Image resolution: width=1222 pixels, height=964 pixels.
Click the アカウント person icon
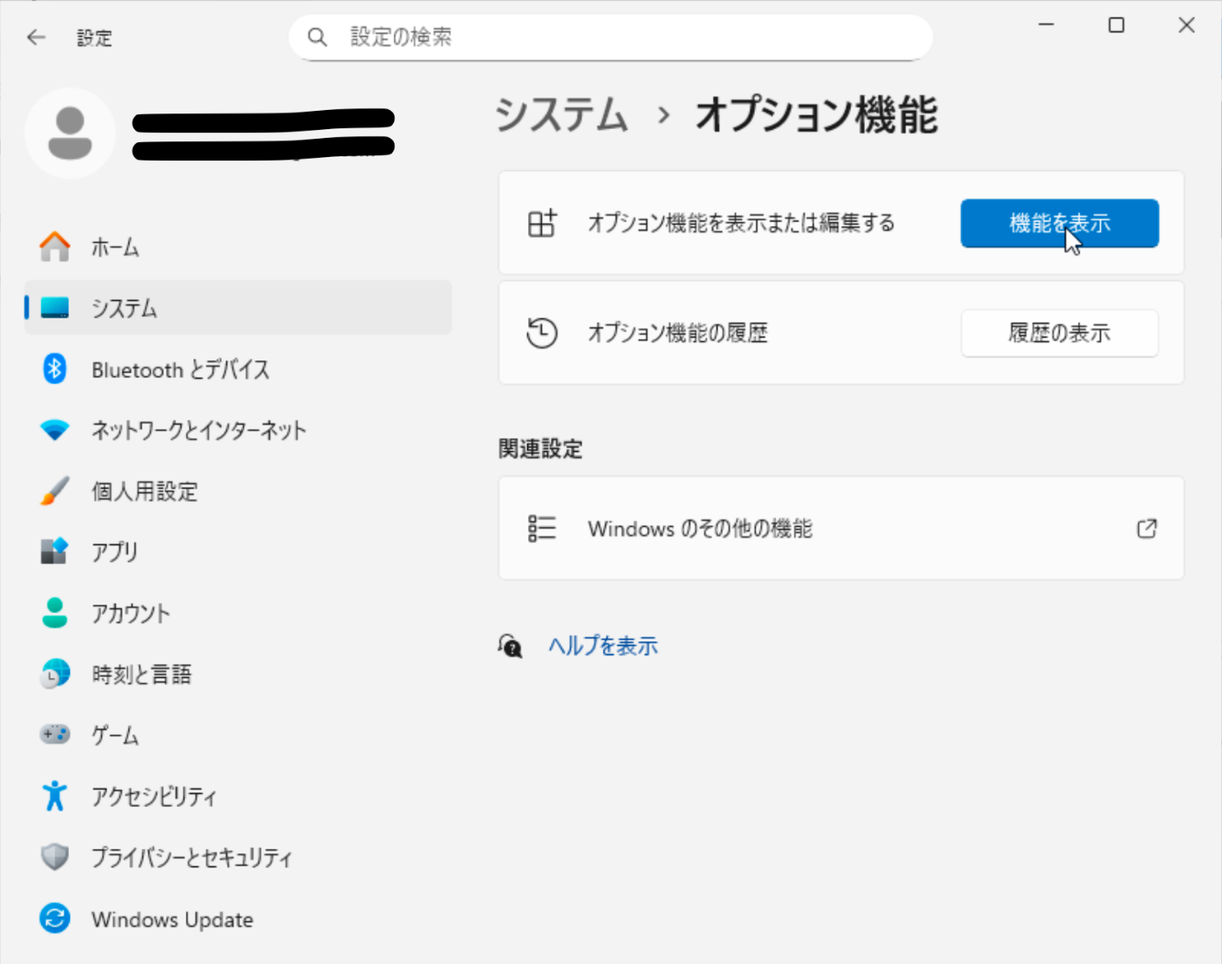55,612
